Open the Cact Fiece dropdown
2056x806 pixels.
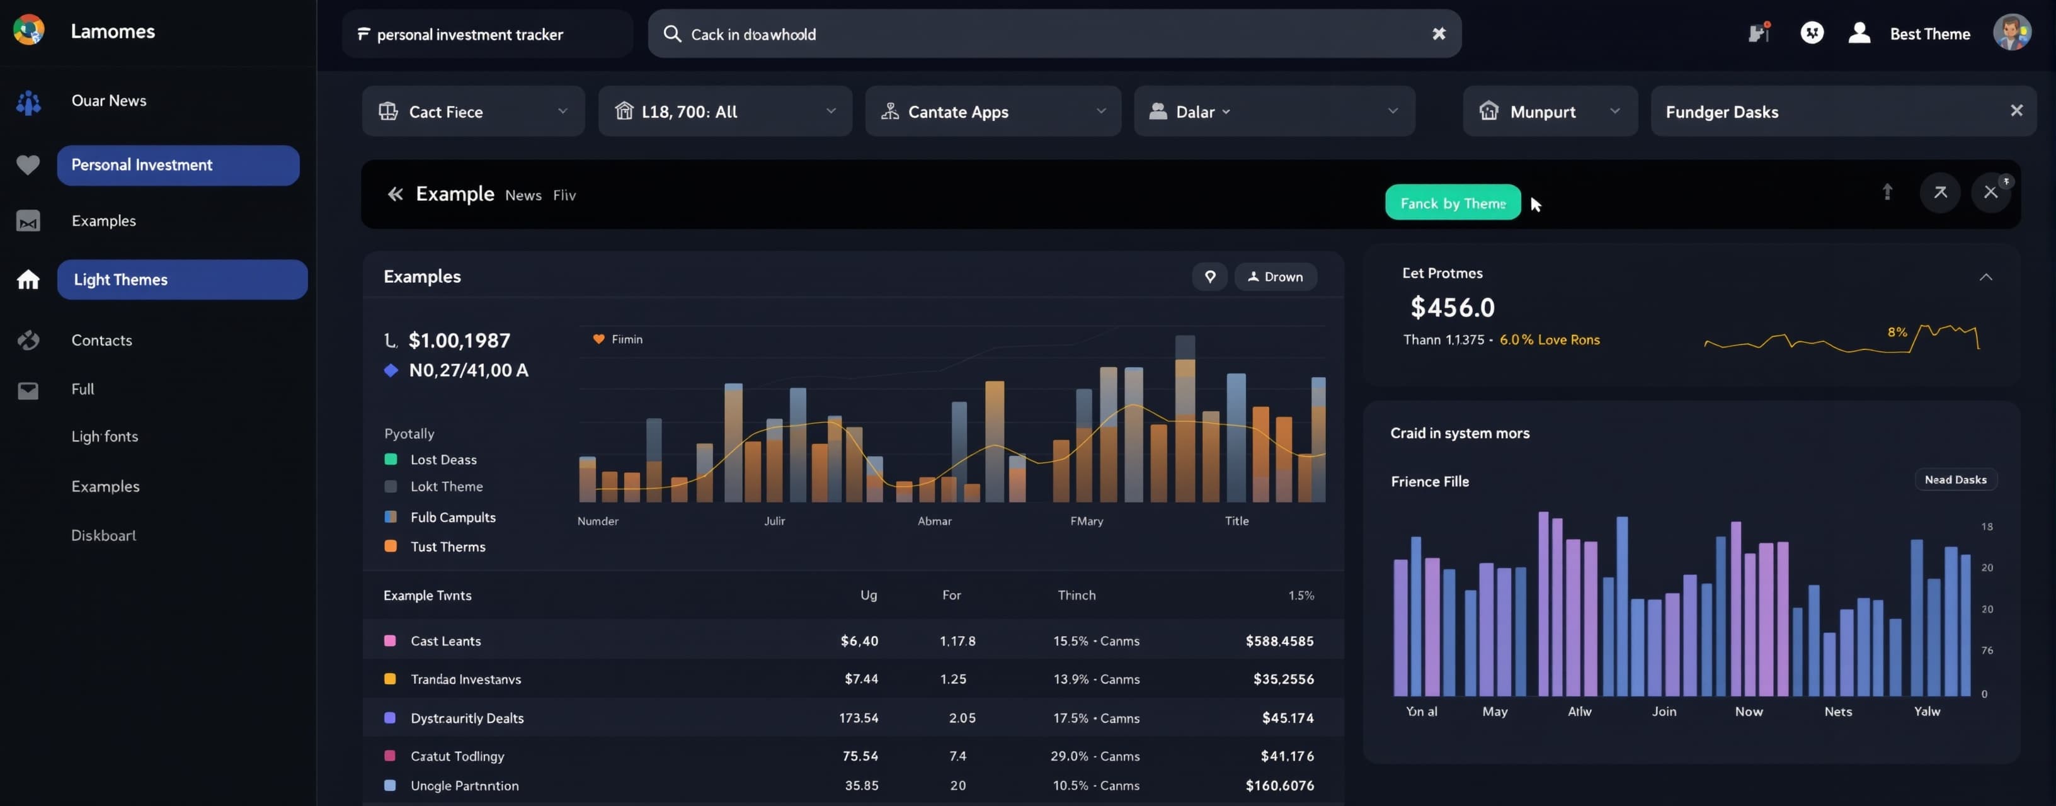473,111
